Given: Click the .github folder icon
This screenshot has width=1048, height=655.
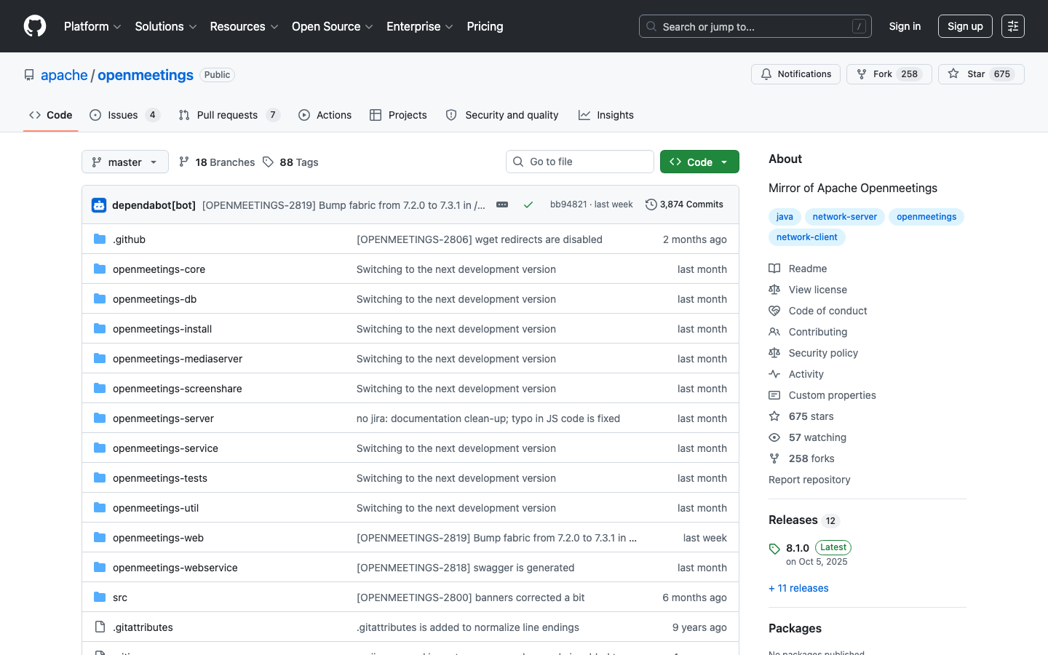Looking at the screenshot, I should [100, 239].
